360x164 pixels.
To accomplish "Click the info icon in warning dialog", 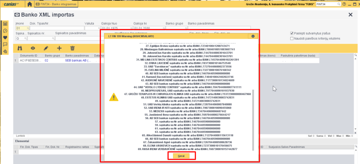I will pos(252,36).
